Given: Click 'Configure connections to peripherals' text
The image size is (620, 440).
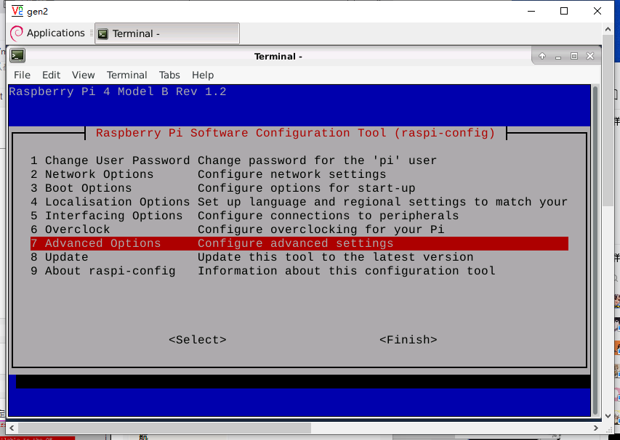Looking at the screenshot, I should pyautogui.click(x=329, y=216).
